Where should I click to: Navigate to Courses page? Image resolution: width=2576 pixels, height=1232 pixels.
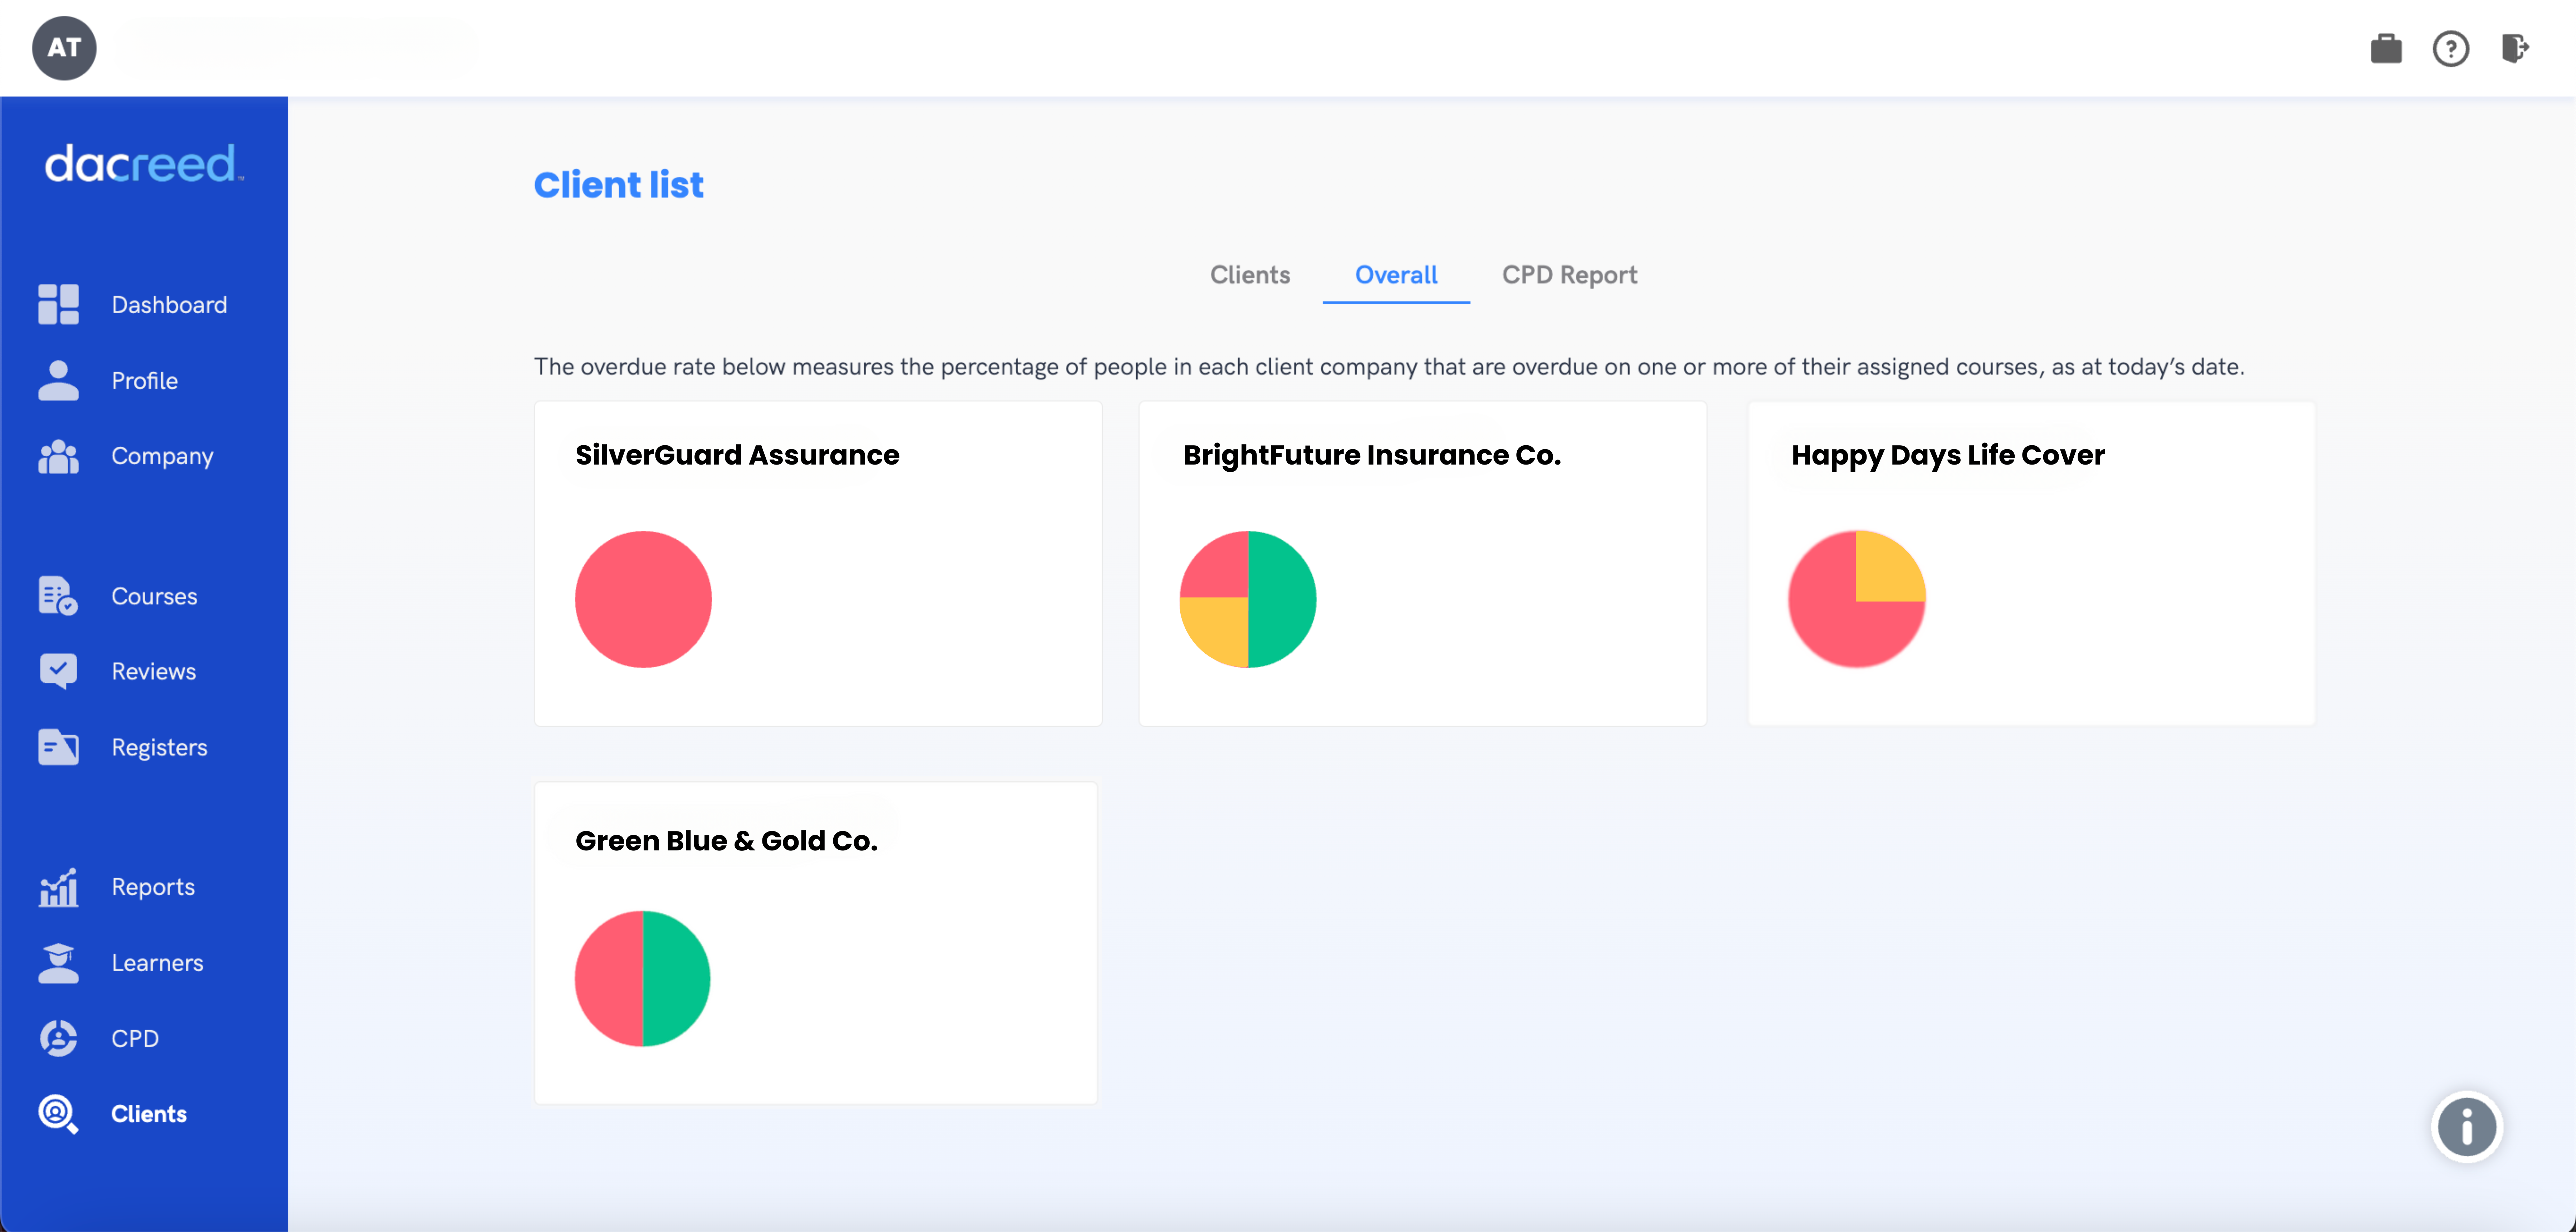click(x=154, y=597)
